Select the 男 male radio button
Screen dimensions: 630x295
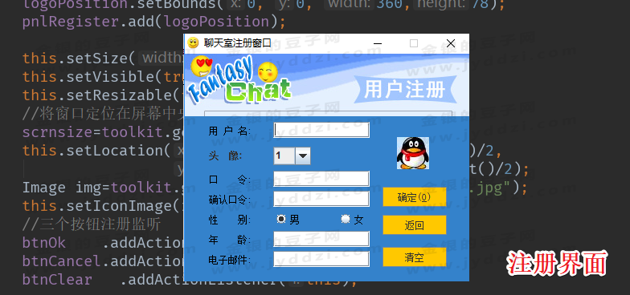(x=281, y=219)
